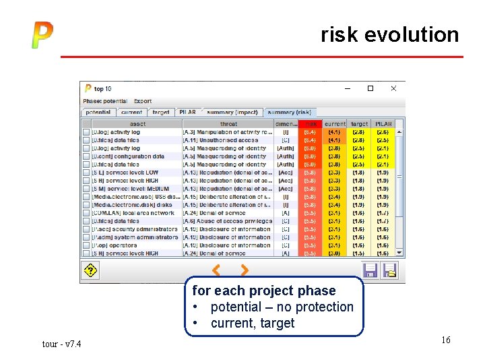The image size is (485, 364).
Task: Select [A.3] Manipulation of activity threat cell
Action: (x=228, y=132)
